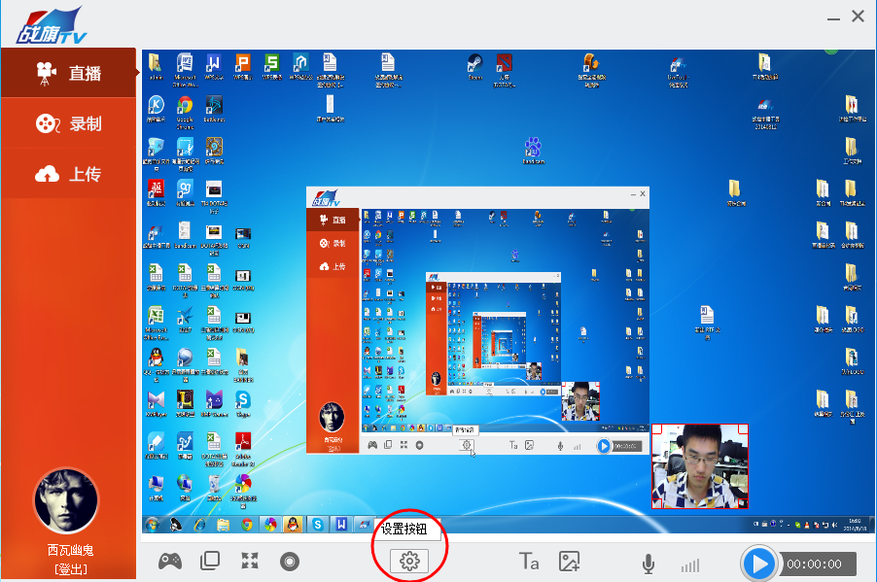
Task: Add text overlay with Ta icon
Action: pyautogui.click(x=529, y=561)
